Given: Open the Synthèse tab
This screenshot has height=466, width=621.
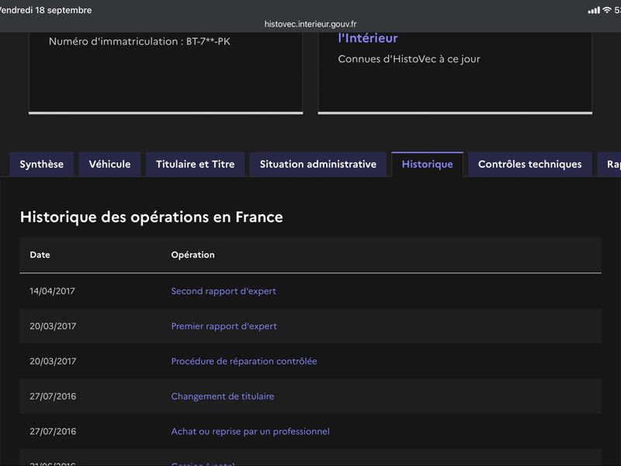Looking at the screenshot, I should click(x=42, y=164).
